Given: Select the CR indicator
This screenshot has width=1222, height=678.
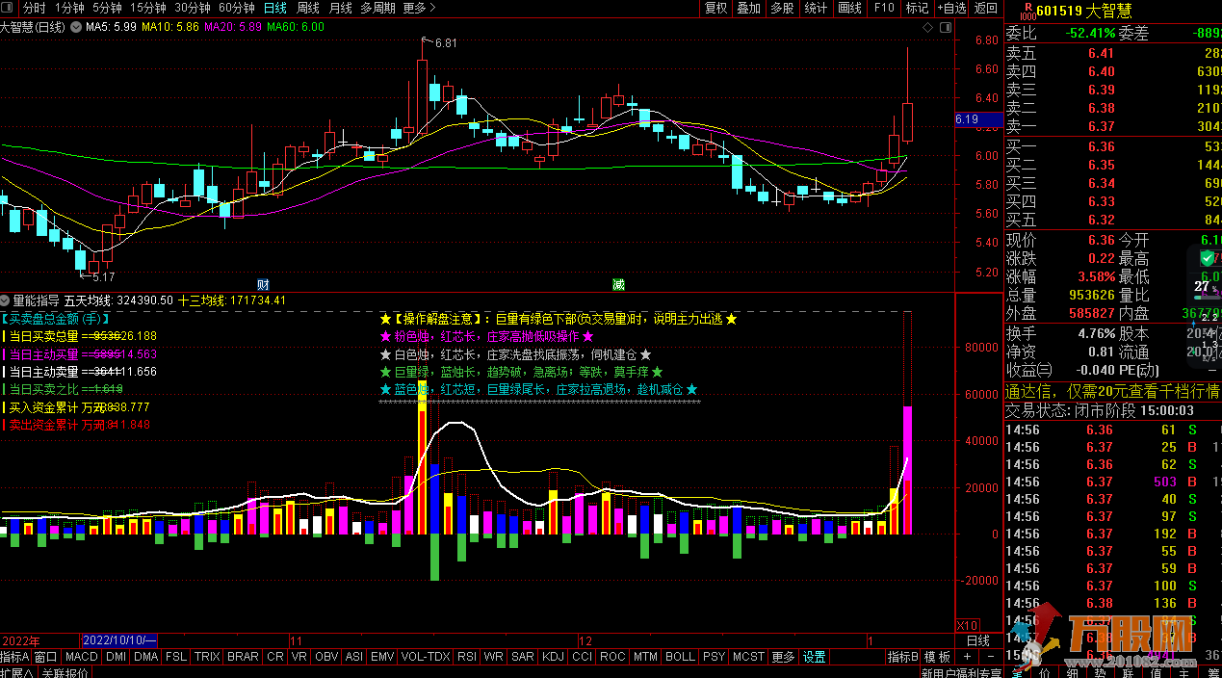Looking at the screenshot, I should click(274, 657).
